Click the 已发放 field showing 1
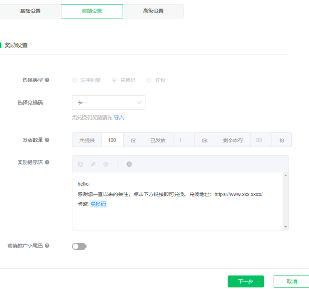309x289 pixels. tap(184, 140)
